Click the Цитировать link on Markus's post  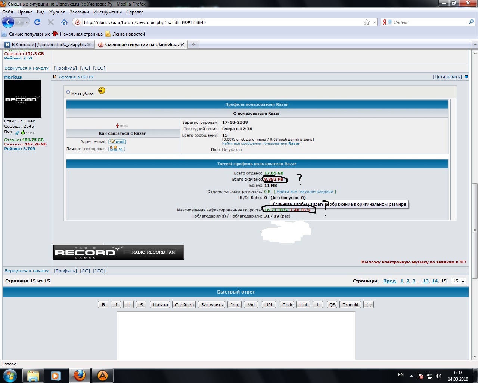[447, 77]
